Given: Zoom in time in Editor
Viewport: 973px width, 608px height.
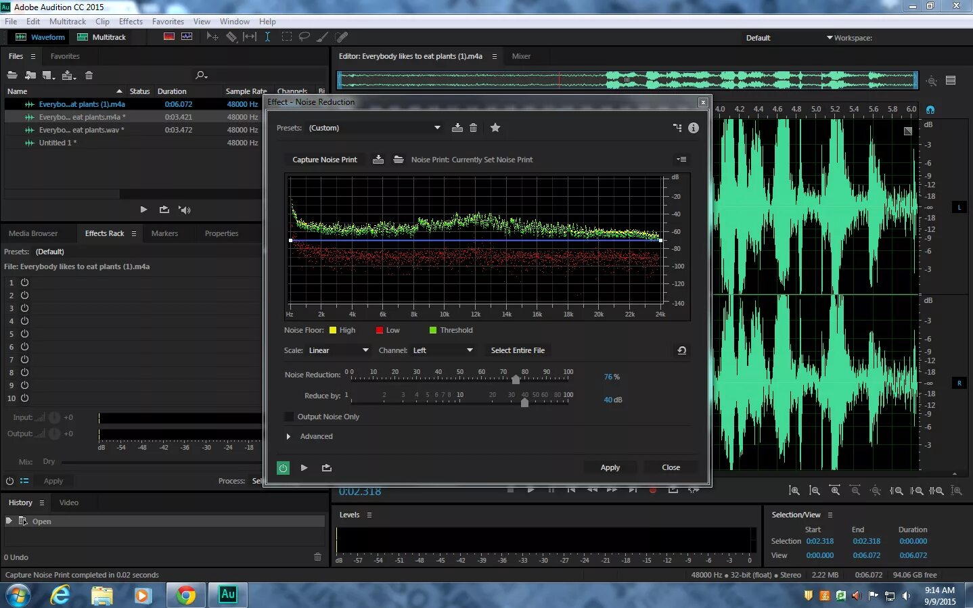Looking at the screenshot, I should [x=835, y=490].
